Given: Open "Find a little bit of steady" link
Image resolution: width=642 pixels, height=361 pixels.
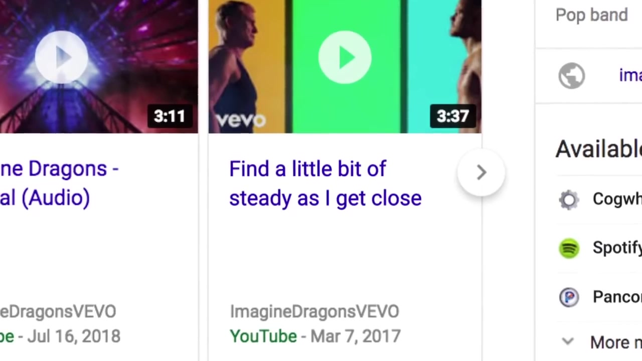Looking at the screenshot, I should [325, 184].
